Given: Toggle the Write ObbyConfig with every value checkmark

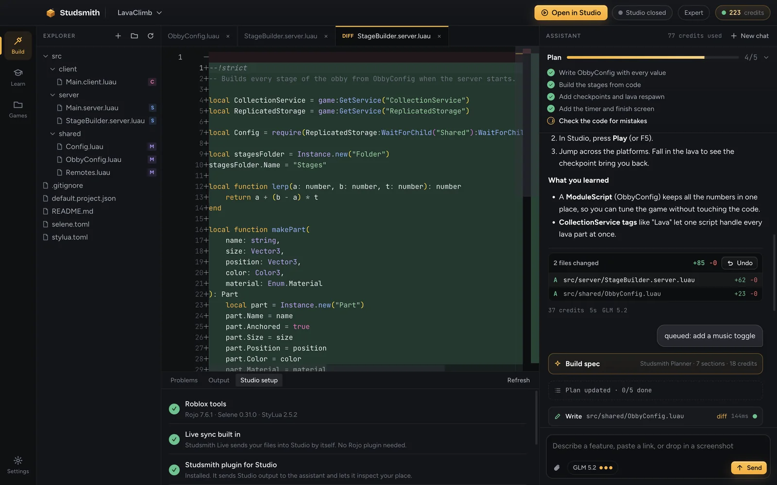Looking at the screenshot, I should pyautogui.click(x=551, y=73).
